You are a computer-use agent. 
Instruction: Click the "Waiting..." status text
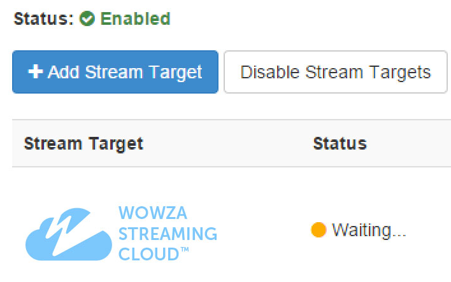coord(369,230)
